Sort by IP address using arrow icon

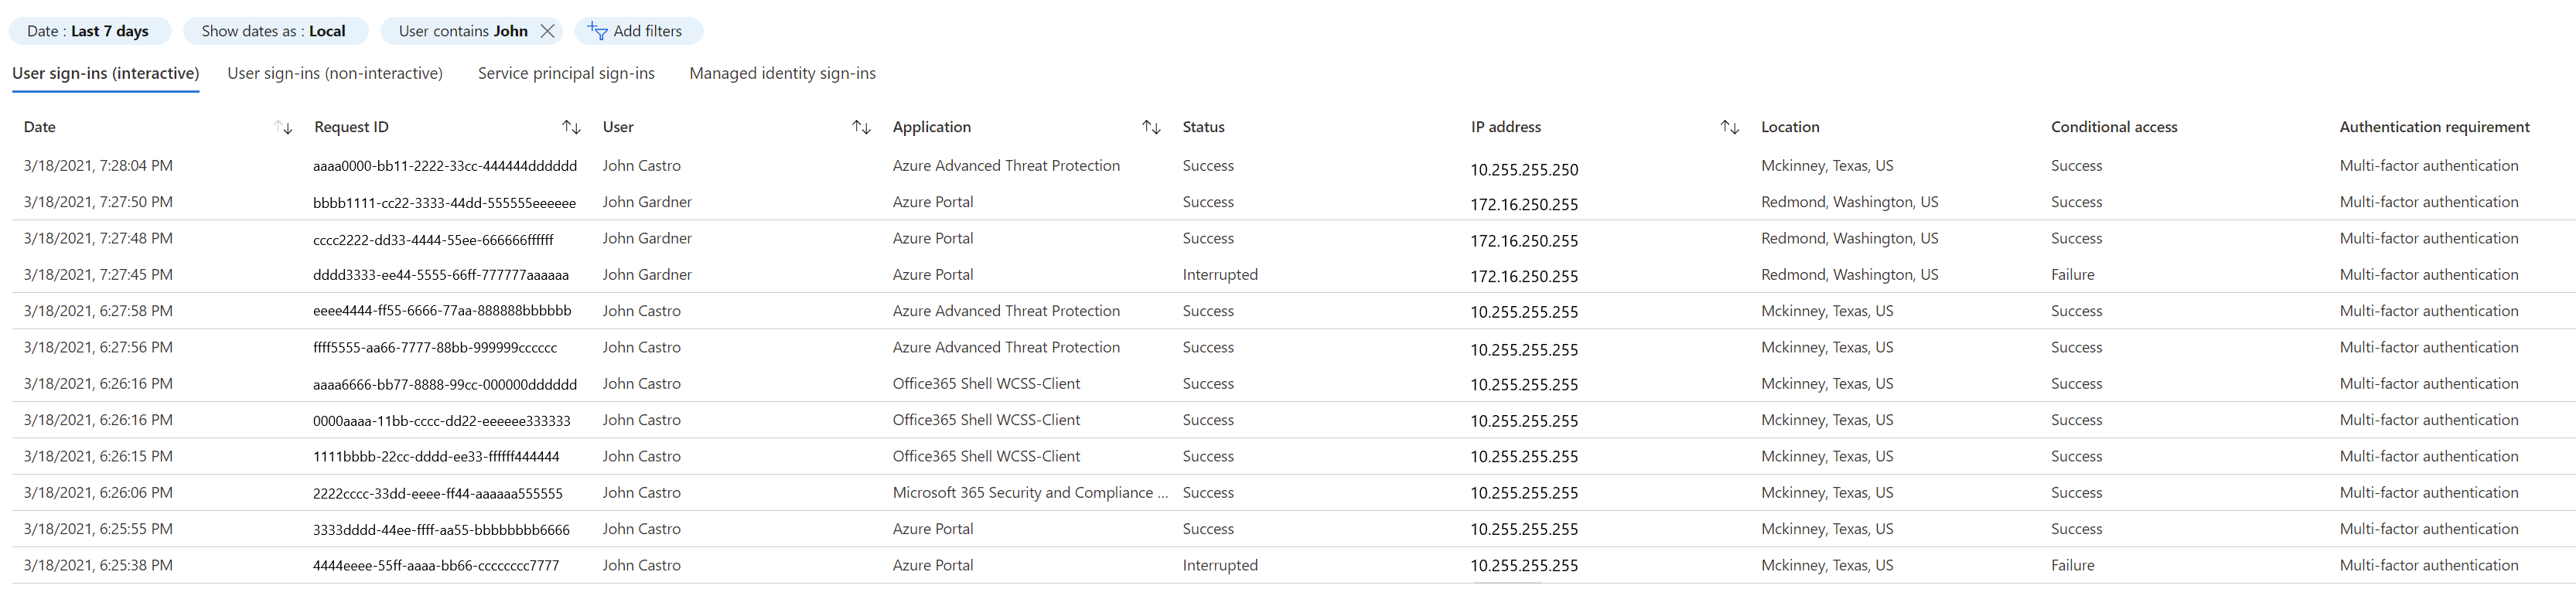click(1729, 128)
